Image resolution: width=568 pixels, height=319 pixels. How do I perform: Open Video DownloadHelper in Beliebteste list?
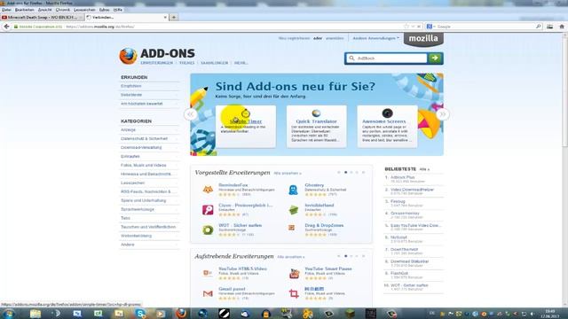412,190
